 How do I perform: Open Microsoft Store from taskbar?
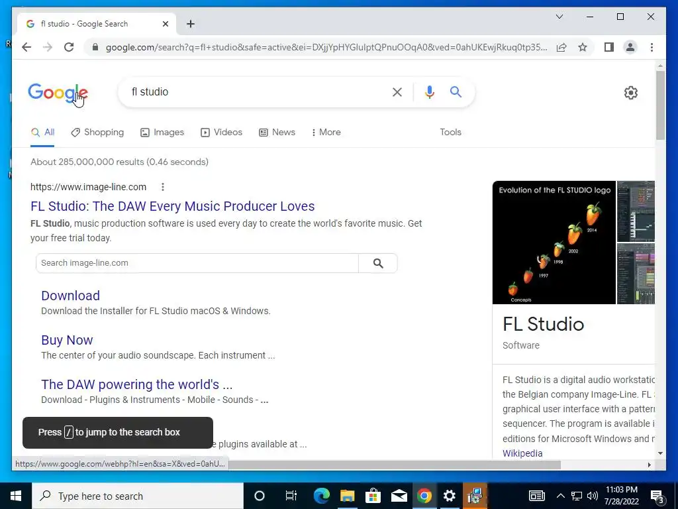tap(373, 496)
